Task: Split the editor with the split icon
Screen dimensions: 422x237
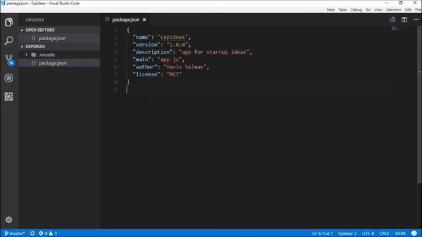Action: coord(404,20)
